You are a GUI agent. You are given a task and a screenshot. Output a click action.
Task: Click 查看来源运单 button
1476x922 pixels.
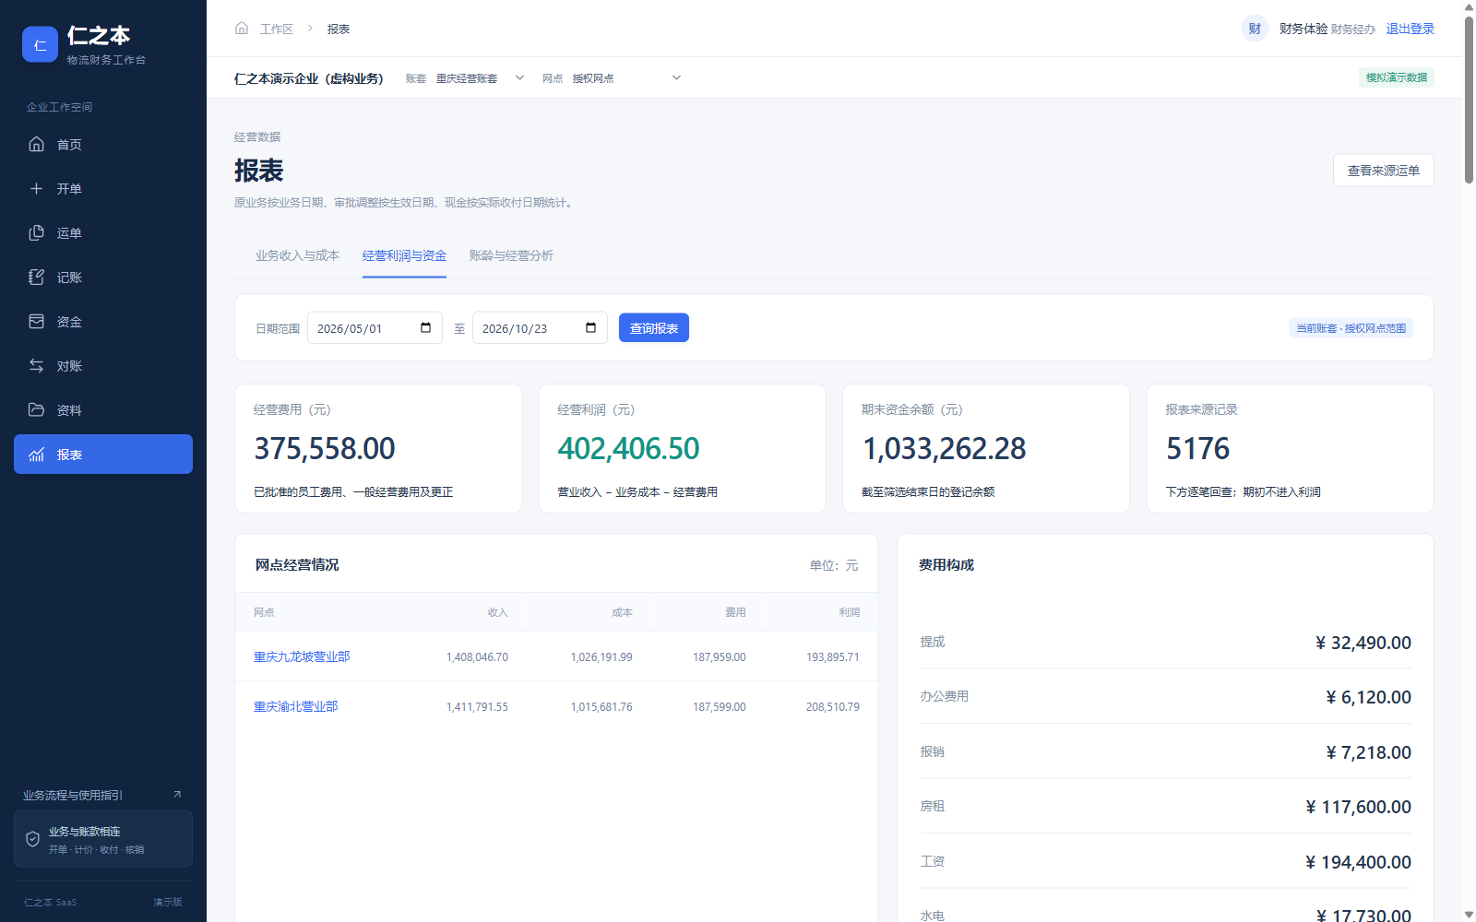pyautogui.click(x=1384, y=171)
